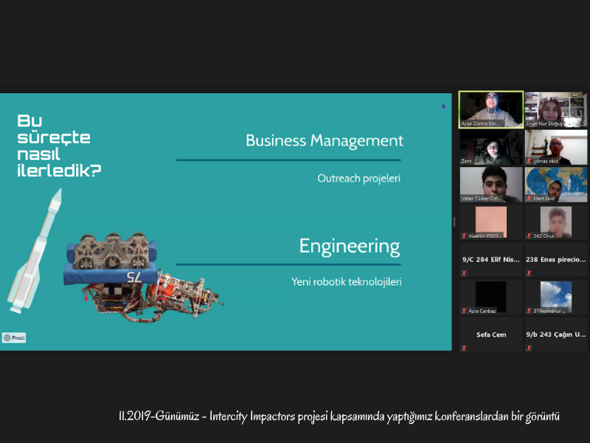Open the 376osmanur participant tile with sky picture
Screen dimensions: 590x443
(555, 296)
